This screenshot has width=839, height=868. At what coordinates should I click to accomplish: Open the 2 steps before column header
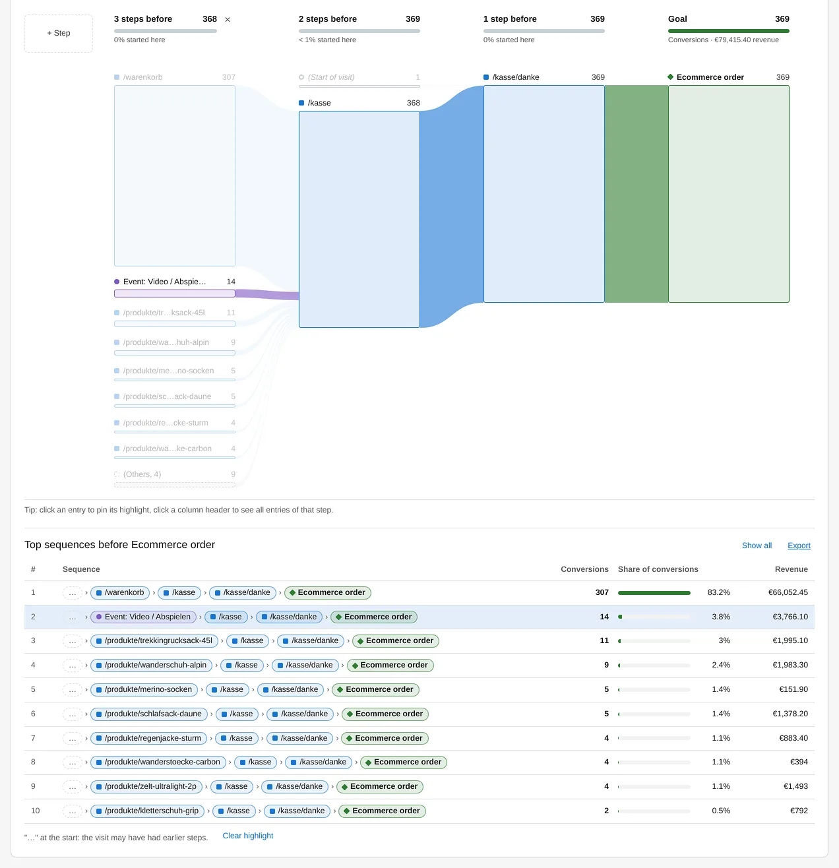click(x=359, y=28)
